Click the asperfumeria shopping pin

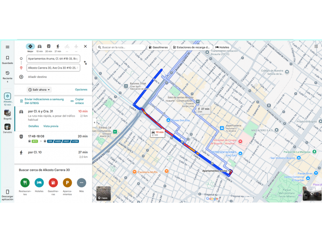click(222, 128)
